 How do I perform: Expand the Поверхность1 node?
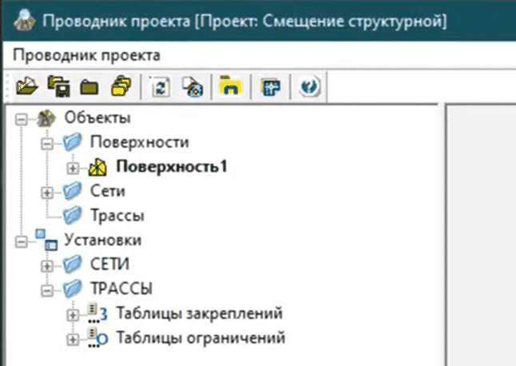click(74, 168)
